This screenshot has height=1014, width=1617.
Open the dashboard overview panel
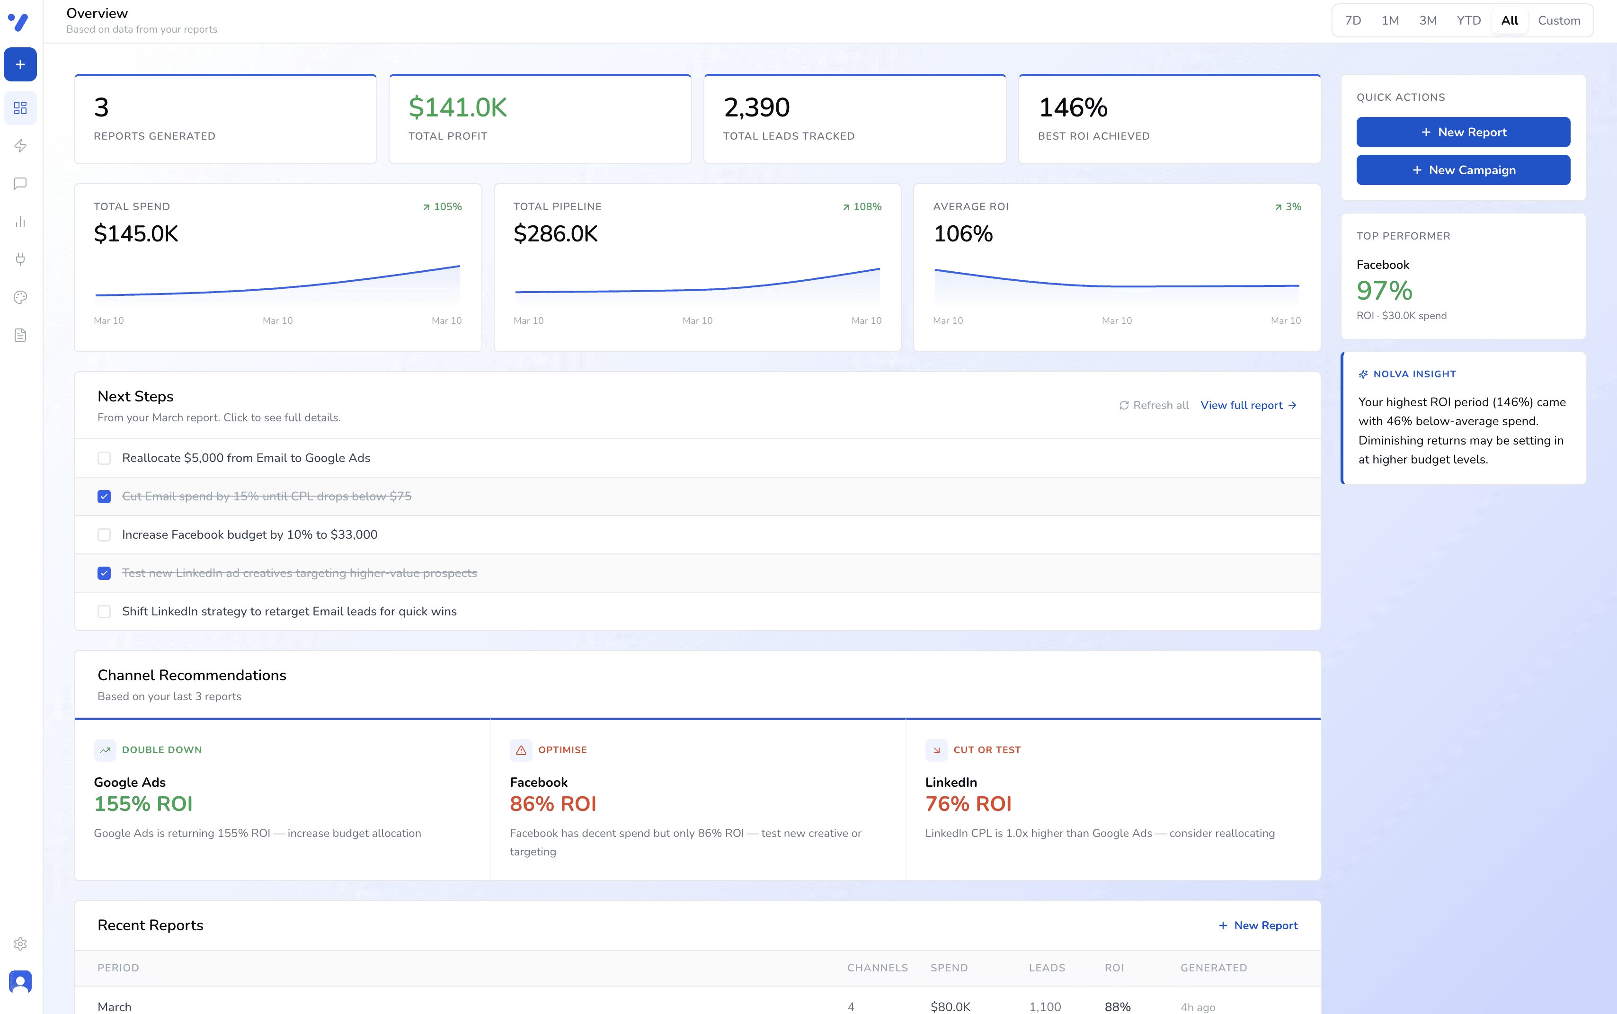pyautogui.click(x=20, y=107)
